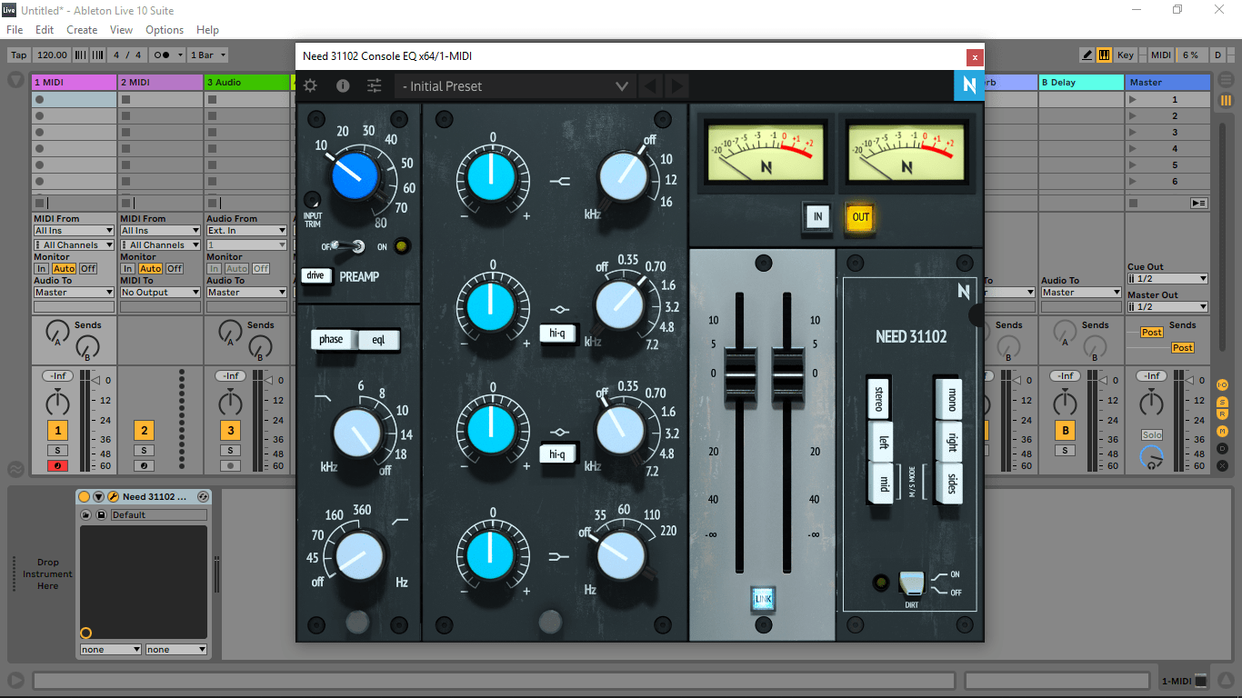Fold the device with the triangle icon
1242x698 pixels.
tap(98, 497)
